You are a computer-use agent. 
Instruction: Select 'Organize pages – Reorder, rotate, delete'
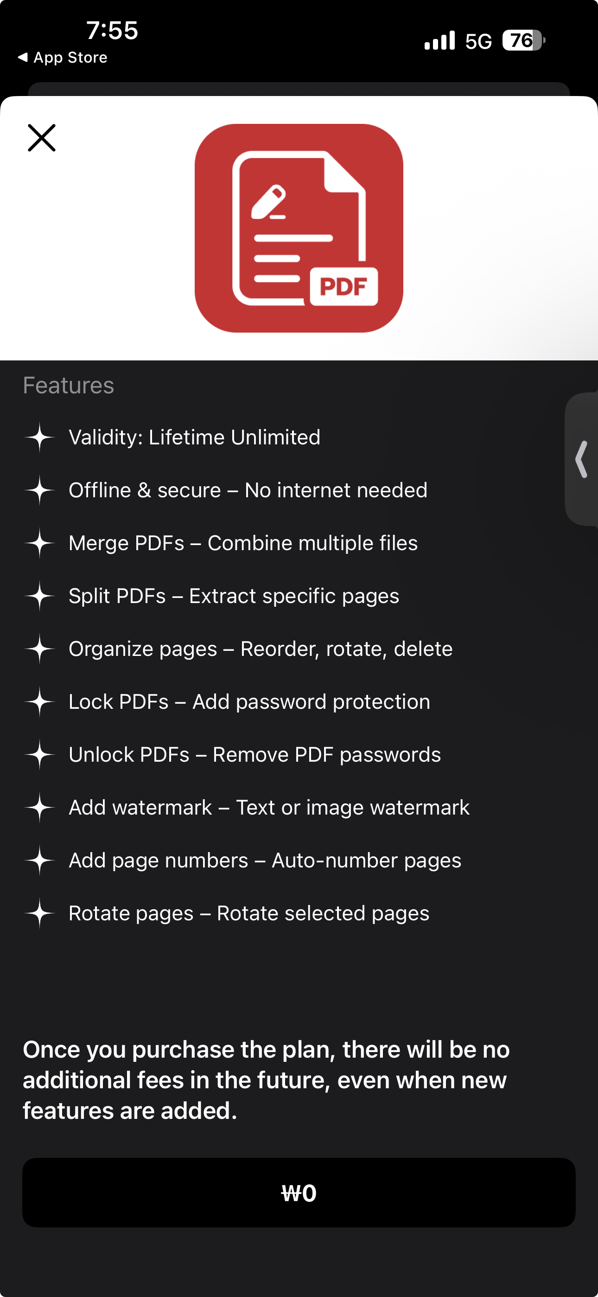pyautogui.click(x=261, y=648)
